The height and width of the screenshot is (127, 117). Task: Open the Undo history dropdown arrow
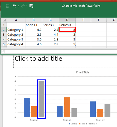click(18, 6)
